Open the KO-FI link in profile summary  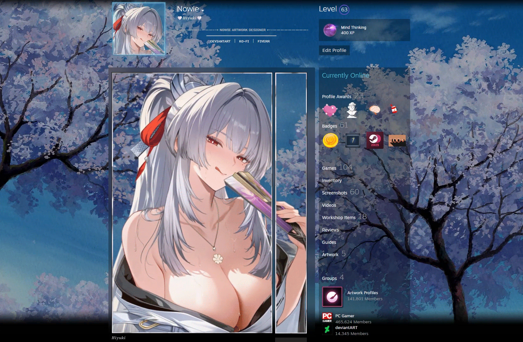tap(244, 41)
